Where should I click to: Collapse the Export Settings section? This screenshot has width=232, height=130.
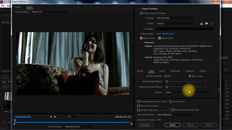coord(139,9)
